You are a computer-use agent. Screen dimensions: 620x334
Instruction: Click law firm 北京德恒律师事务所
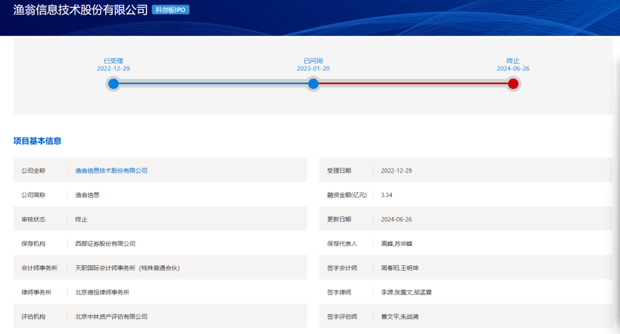102,293
